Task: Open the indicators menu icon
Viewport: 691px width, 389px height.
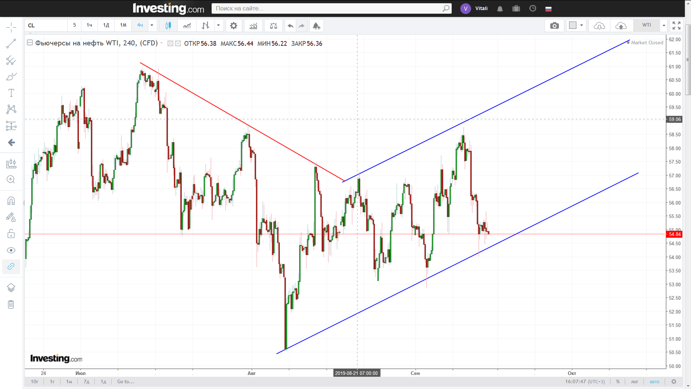Action: [253, 26]
